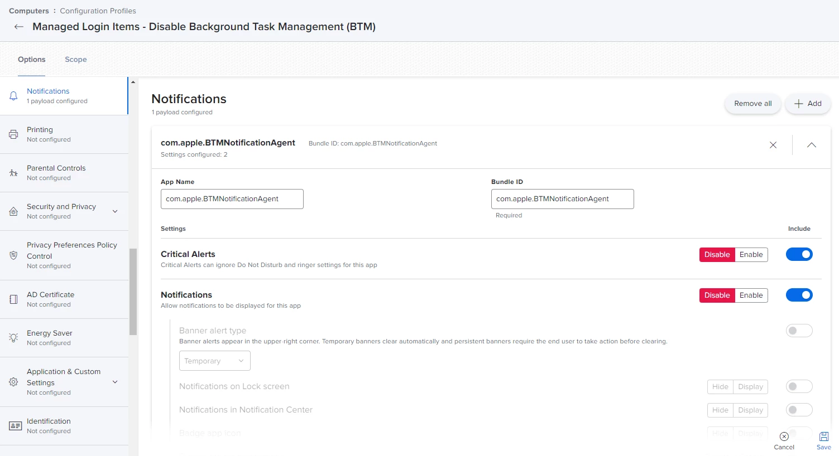Expand Application & Custom Settings chevron
Image resolution: width=839 pixels, height=456 pixels.
pyautogui.click(x=115, y=382)
